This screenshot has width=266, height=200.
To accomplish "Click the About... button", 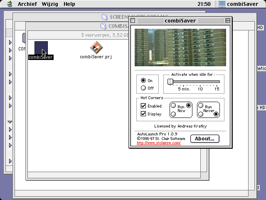I will click(x=204, y=139).
